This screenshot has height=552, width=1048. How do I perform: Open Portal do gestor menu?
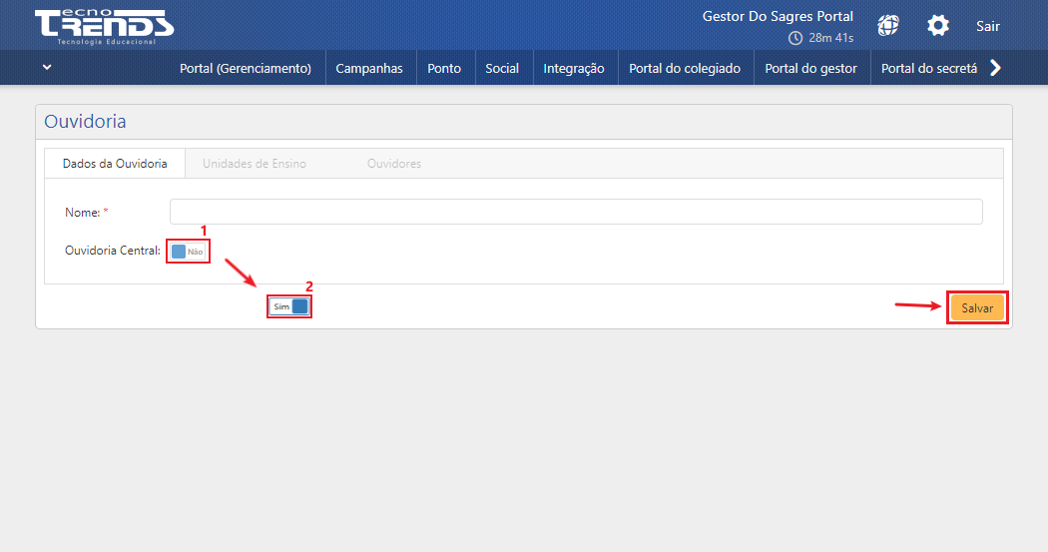810,69
